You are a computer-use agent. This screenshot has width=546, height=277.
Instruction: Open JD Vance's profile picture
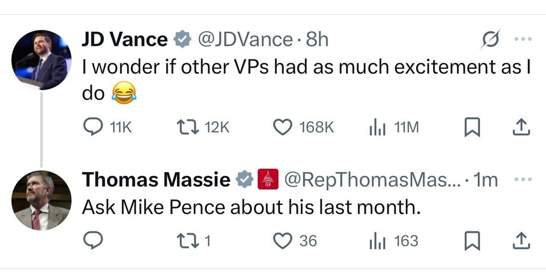[x=41, y=60]
